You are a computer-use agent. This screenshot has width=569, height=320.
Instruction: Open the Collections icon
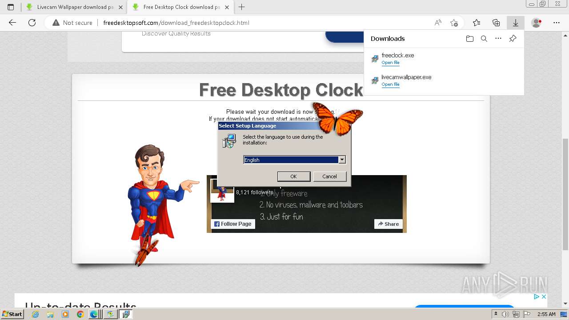tap(496, 23)
